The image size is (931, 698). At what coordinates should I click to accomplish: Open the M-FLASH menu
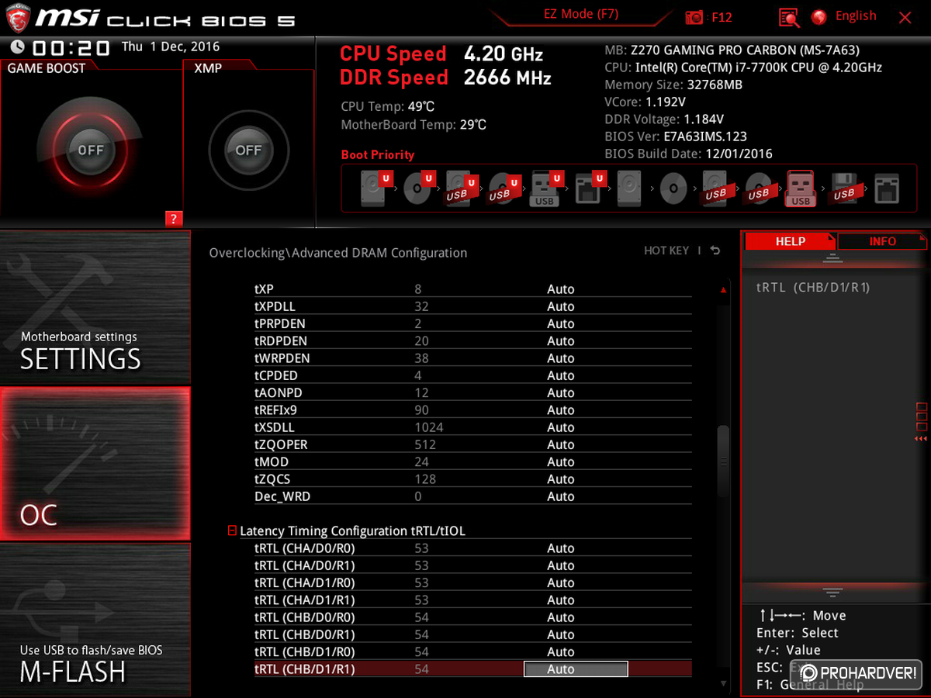(95, 619)
